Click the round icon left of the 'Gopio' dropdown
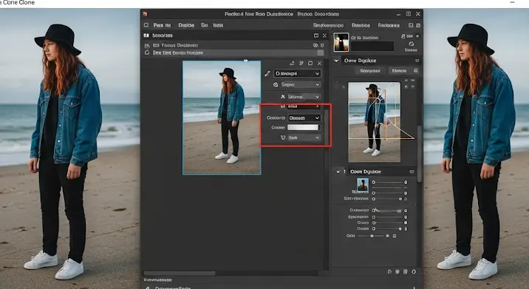The image size is (529, 289). click(x=276, y=84)
